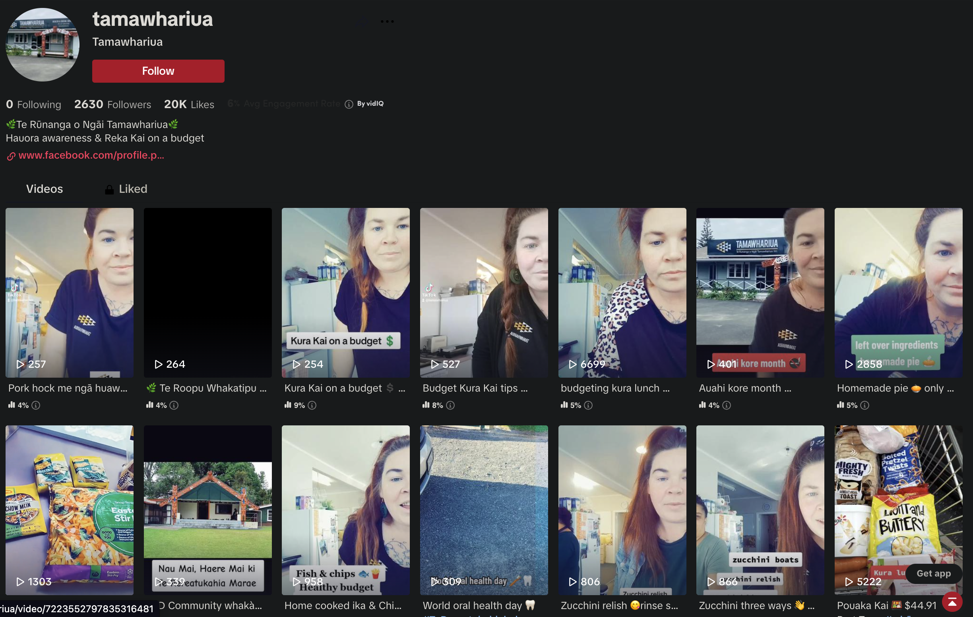973x617 pixels.
Task: Click the link chain icon in the bio
Action: coord(11,156)
